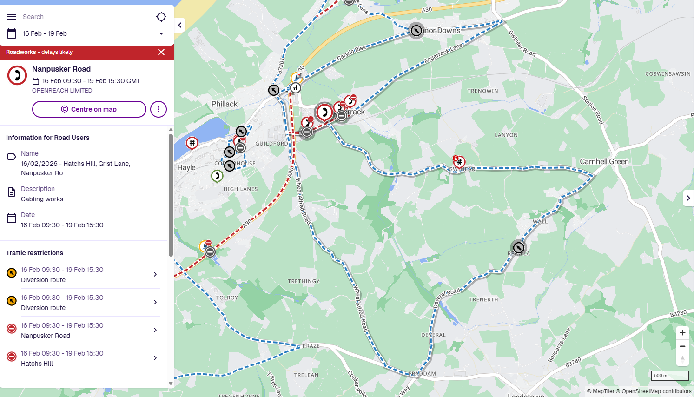Expand the Hatchs Hill restriction entry
The height and width of the screenshot is (397, 694).
[83, 358]
